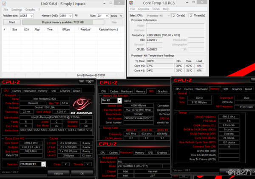Click the Core Temp title bar app icon
255x179 pixels.
pyautogui.click(x=131, y=3)
